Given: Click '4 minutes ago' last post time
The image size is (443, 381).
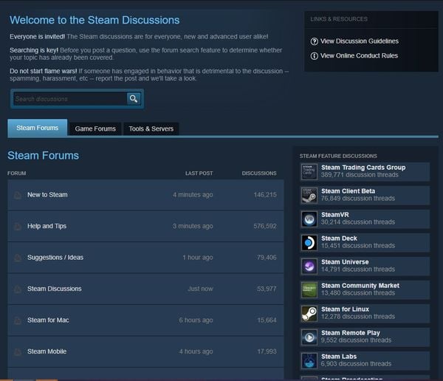Looking at the screenshot, I should (x=193, y=195).
